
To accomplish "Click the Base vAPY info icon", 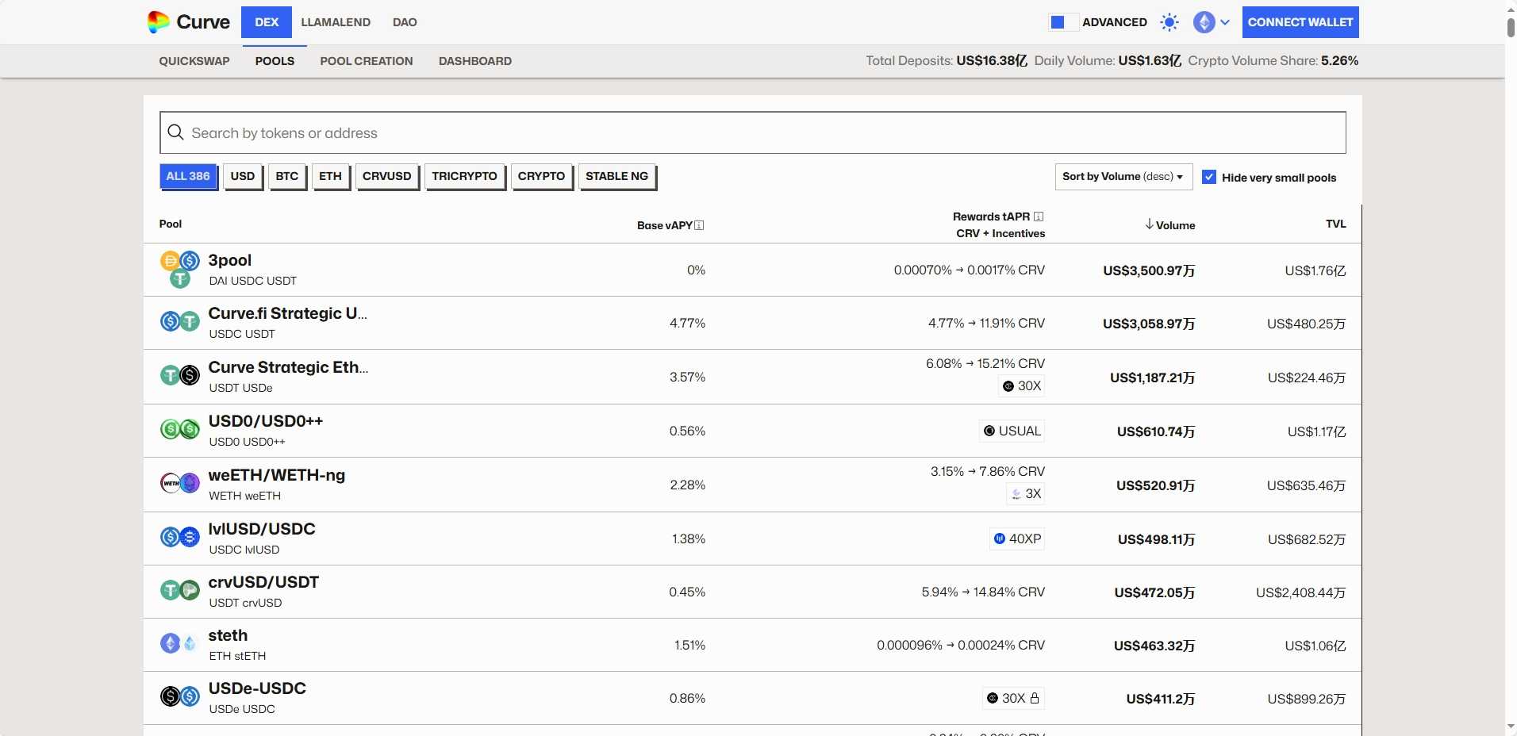I will 699,225.
